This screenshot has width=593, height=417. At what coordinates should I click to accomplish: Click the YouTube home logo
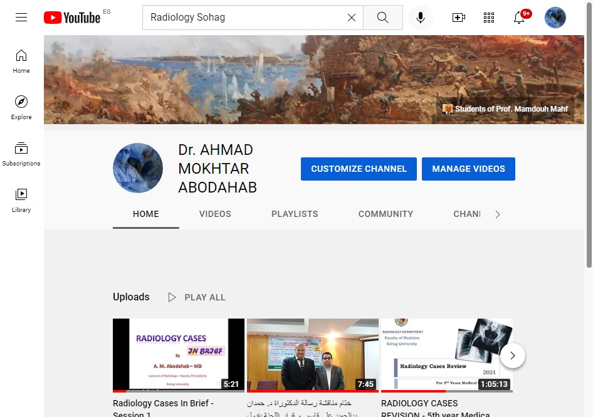pos(71,17)
